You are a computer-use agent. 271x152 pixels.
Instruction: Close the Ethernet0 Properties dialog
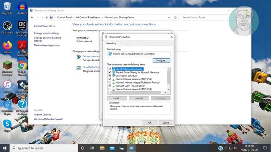[x=171, y=37]
